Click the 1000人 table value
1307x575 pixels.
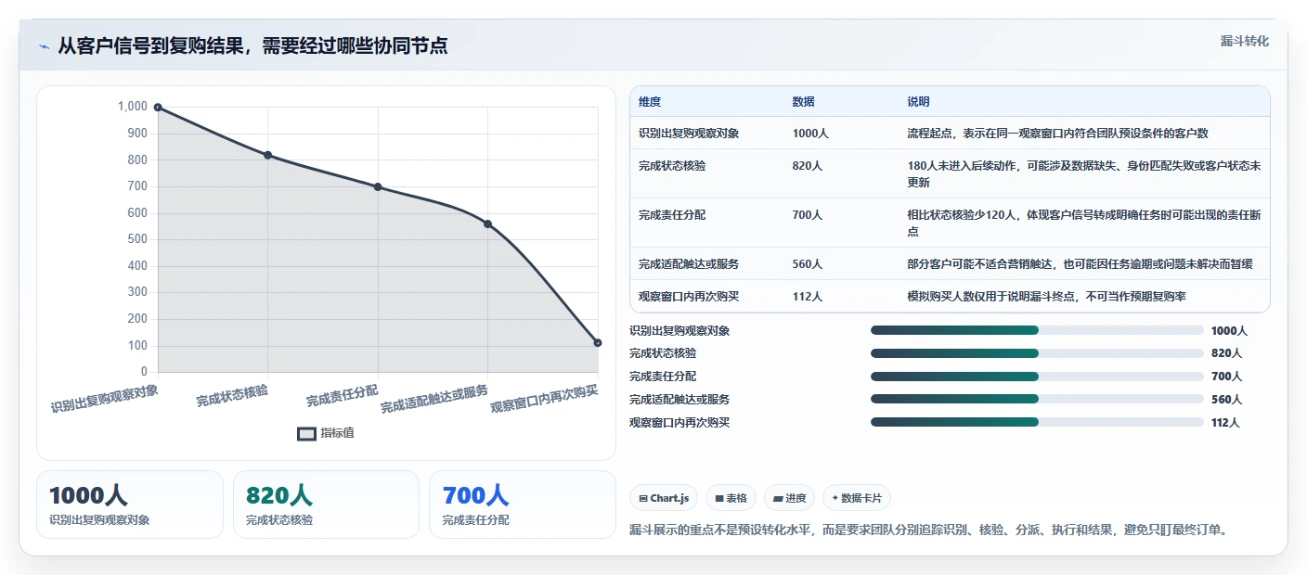point(810,134)
